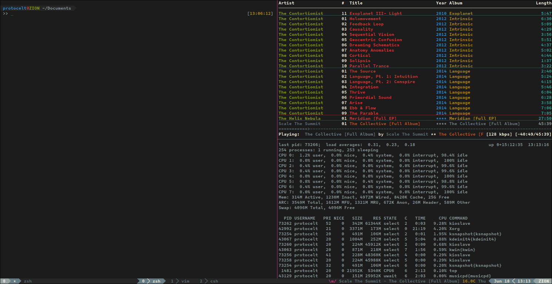Toggle the rating stars on The Collective row

441,124
